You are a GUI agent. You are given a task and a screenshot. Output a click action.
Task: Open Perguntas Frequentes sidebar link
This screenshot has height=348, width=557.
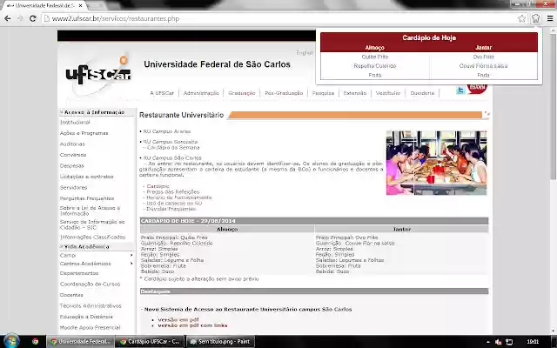pos(87,198)
